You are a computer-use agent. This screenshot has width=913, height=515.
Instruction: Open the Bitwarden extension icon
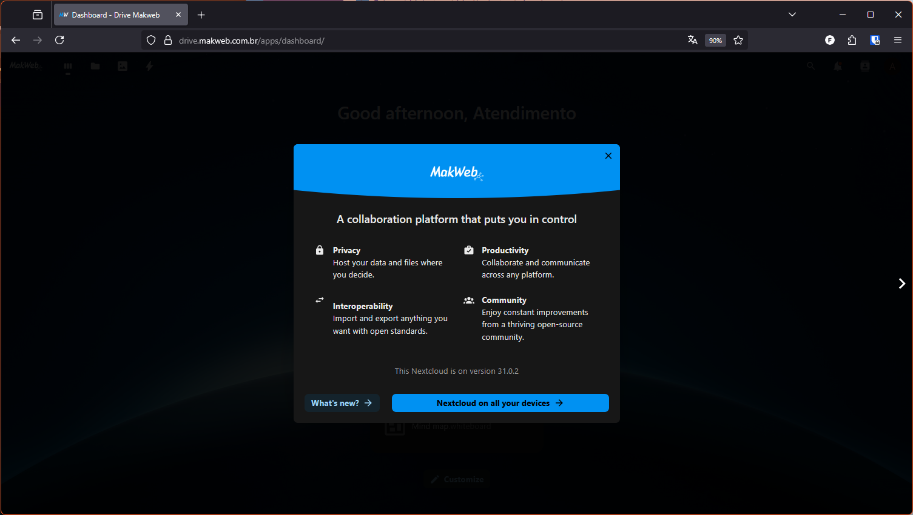pos(875,40)
